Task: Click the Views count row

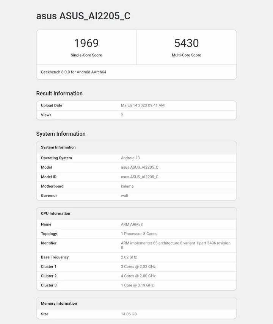Action: 136,115
